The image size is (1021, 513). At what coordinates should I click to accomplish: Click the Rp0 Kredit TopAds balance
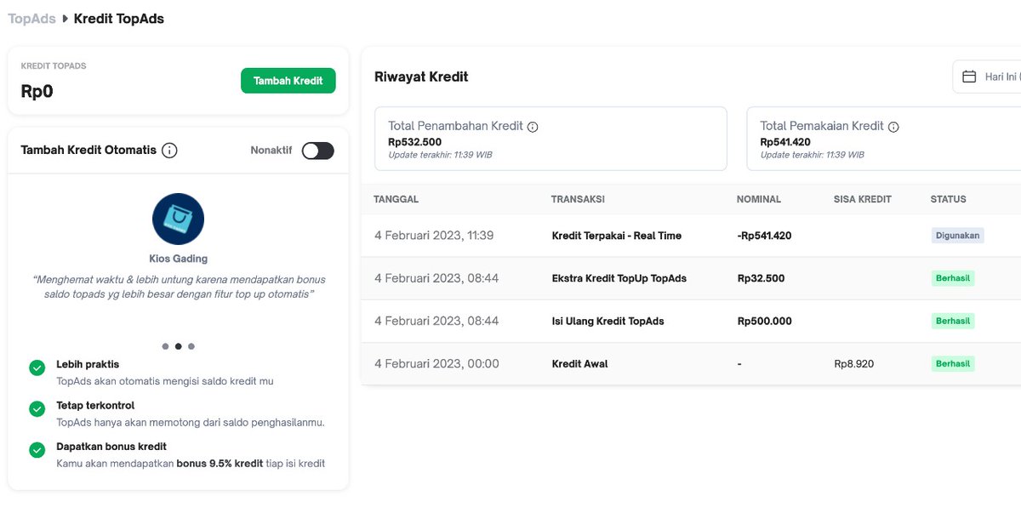tap(37, 91)
